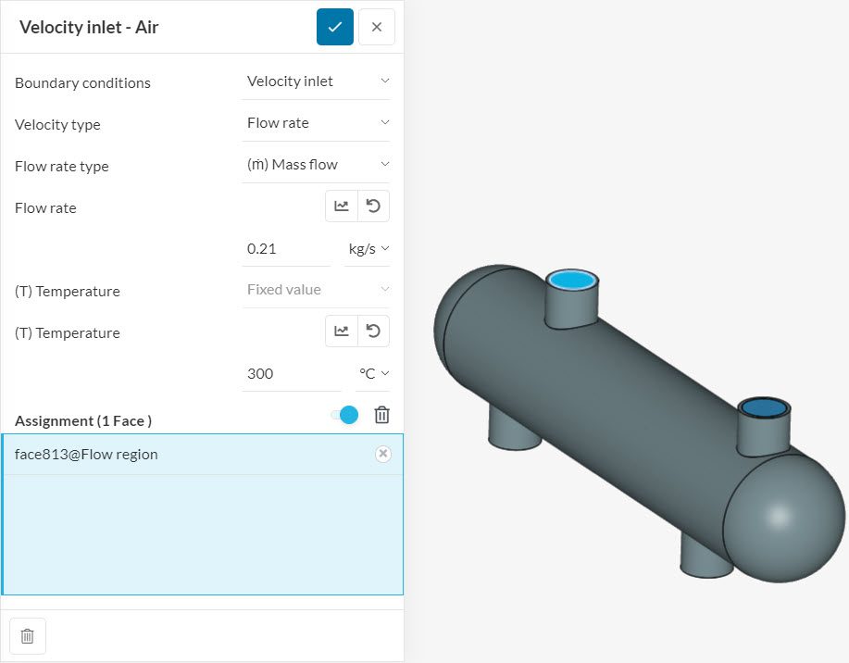This screenshot has height=663, width=849.
Task: Reset the Flow rate value with revert icon
Action: tap(373, 206)
